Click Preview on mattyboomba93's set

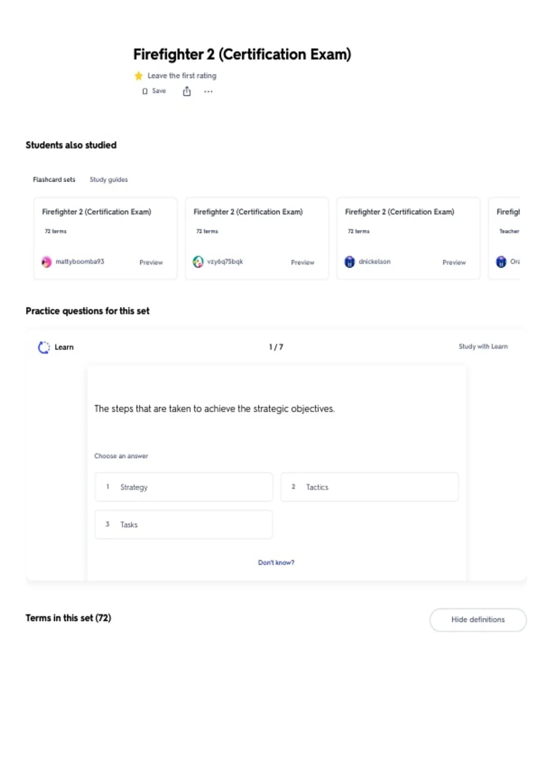(x=151, y=262)
